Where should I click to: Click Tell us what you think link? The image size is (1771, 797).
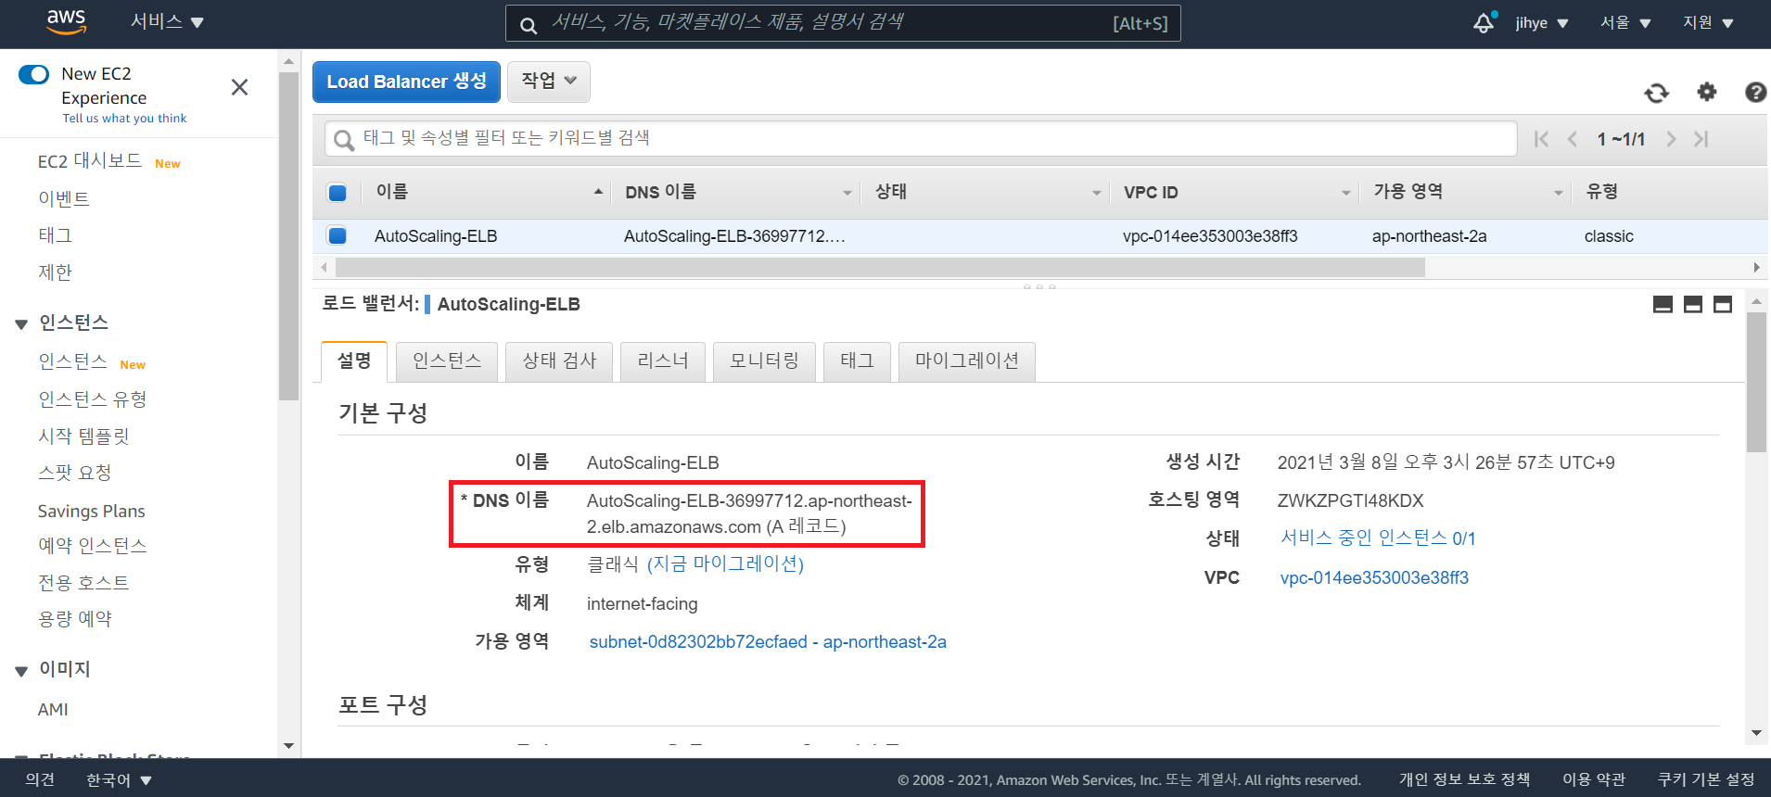124,119
